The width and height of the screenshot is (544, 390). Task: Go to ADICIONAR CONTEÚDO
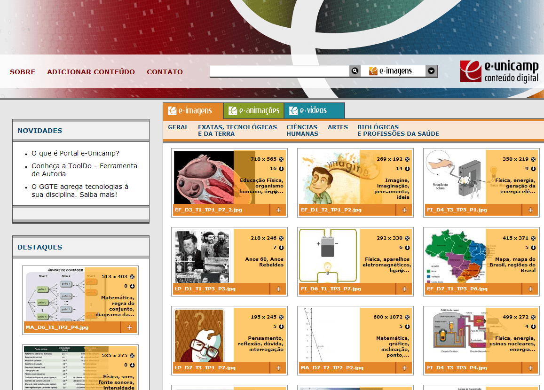click(x=91, y=72)
